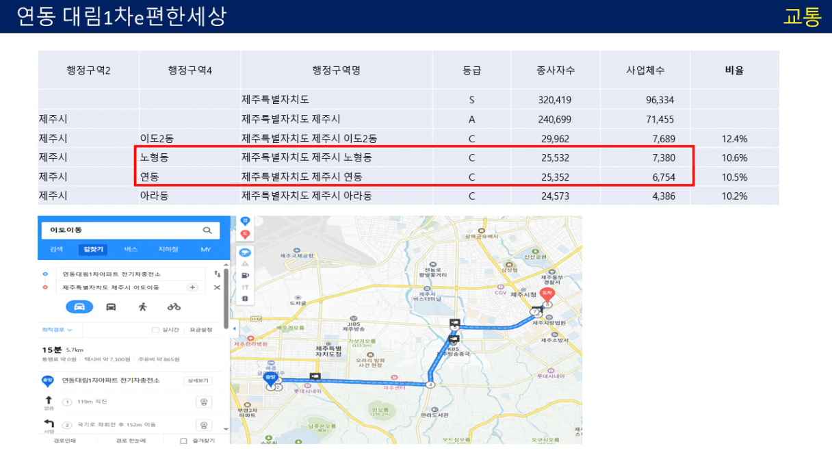
Task: Toggle the 즐겨찾기 bookmark checkbox
Action: 183,441
